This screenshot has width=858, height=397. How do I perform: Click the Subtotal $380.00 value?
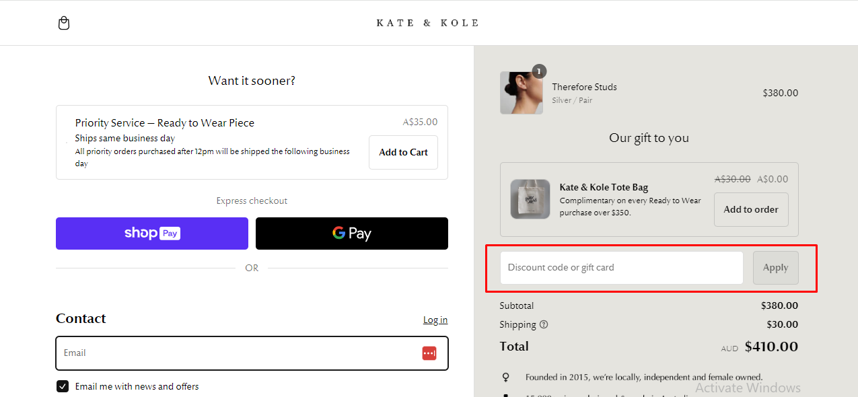point(779,305)
